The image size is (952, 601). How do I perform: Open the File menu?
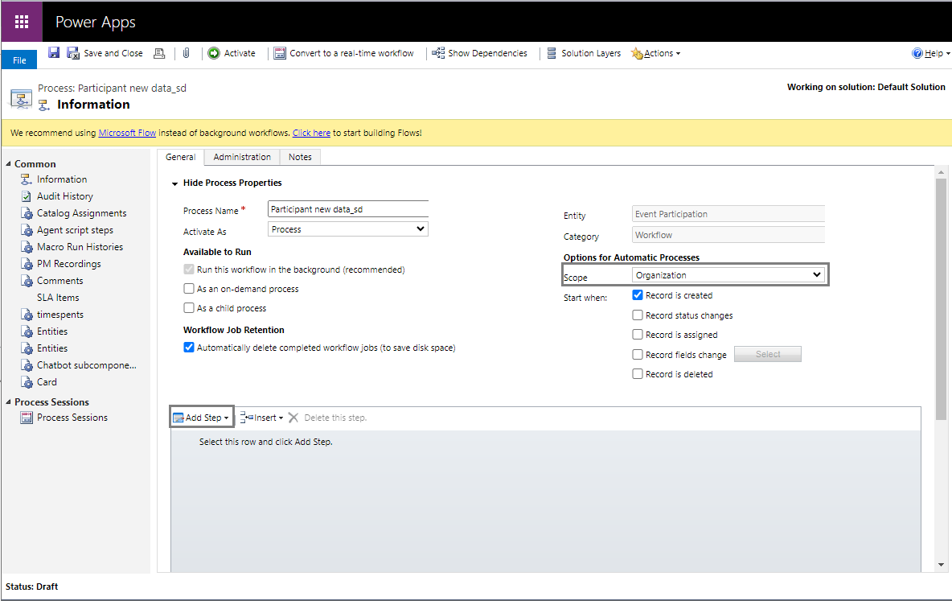[19, 60]
